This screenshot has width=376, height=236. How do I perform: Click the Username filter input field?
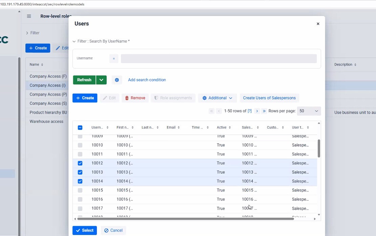tap(218, 58)
